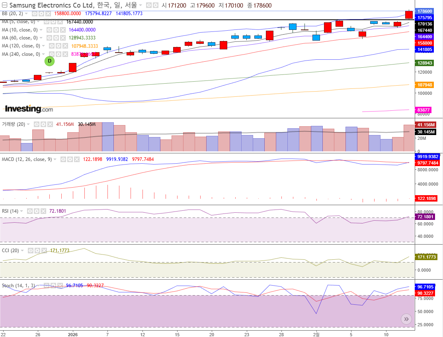The width and height of the screenshot is (443, 337).
Task: Open CCI (20) settings gear
Action: point(37,251)
